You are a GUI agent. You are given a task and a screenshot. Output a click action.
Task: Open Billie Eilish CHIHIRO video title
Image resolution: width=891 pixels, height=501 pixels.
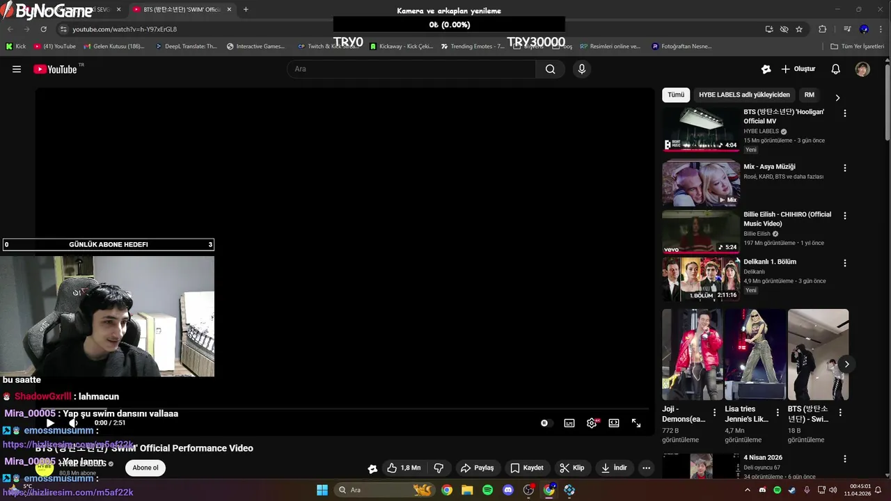(x=787, y=219)
